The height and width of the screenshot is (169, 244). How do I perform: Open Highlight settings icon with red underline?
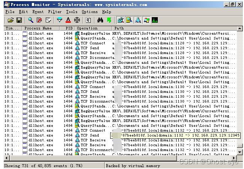[68, 20]
